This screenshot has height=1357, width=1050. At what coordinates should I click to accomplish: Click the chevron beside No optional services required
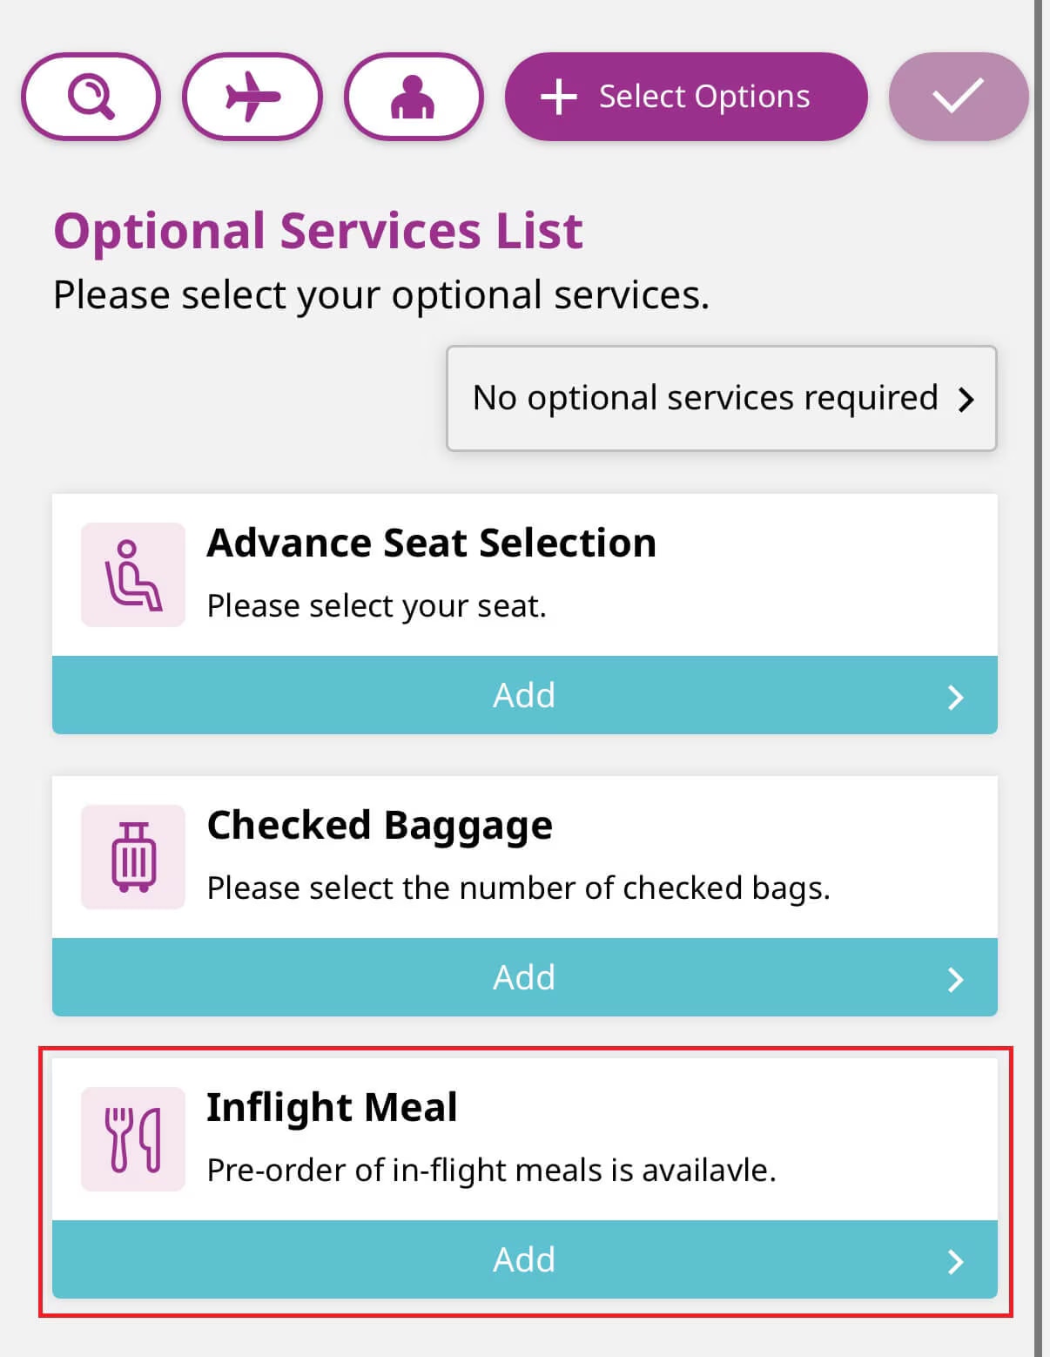coord(966,400)
